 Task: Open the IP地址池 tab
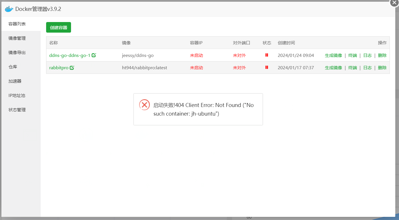pyautogui.click(x=21, y=95)
